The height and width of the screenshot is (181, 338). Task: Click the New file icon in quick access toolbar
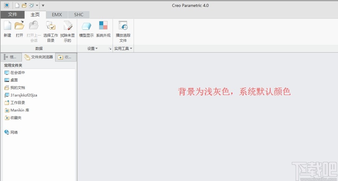[x=17, y=5]
